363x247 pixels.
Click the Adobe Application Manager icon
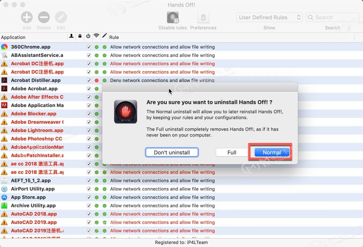(4, 105)
